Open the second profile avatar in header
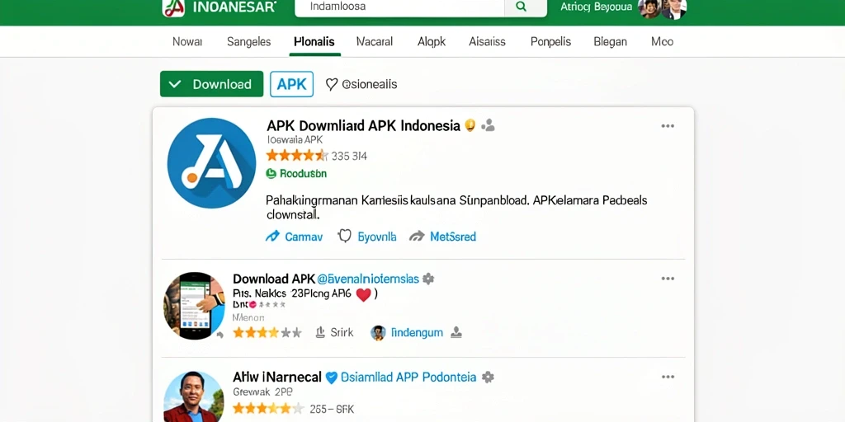The width and height of the screenshot is (845, 422). tap(675, 8)
